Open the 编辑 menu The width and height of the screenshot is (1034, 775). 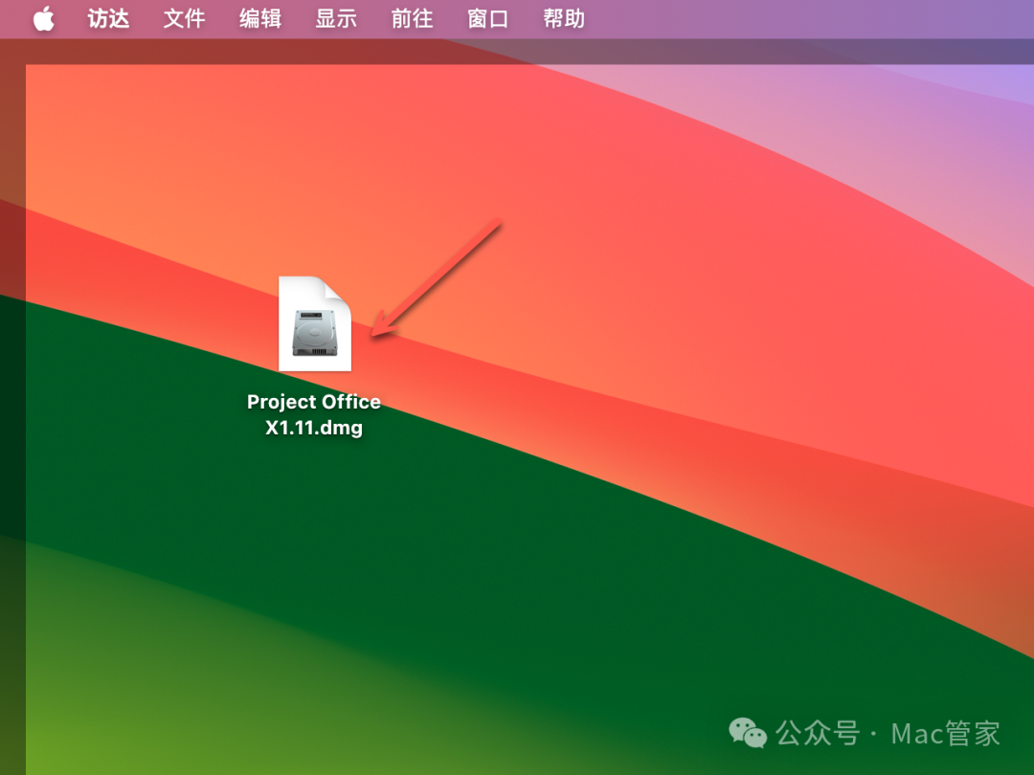(259, 18)
